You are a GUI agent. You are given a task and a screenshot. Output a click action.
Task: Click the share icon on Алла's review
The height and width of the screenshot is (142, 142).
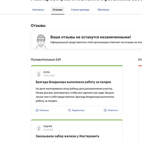tap(69, 110)
